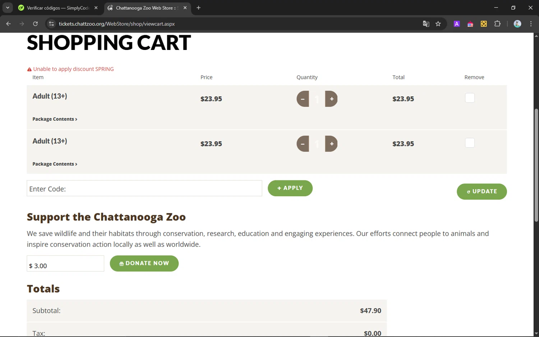Click the warning icon beside discount error
Screen dimensions: 539x337
tap(29, 69)
